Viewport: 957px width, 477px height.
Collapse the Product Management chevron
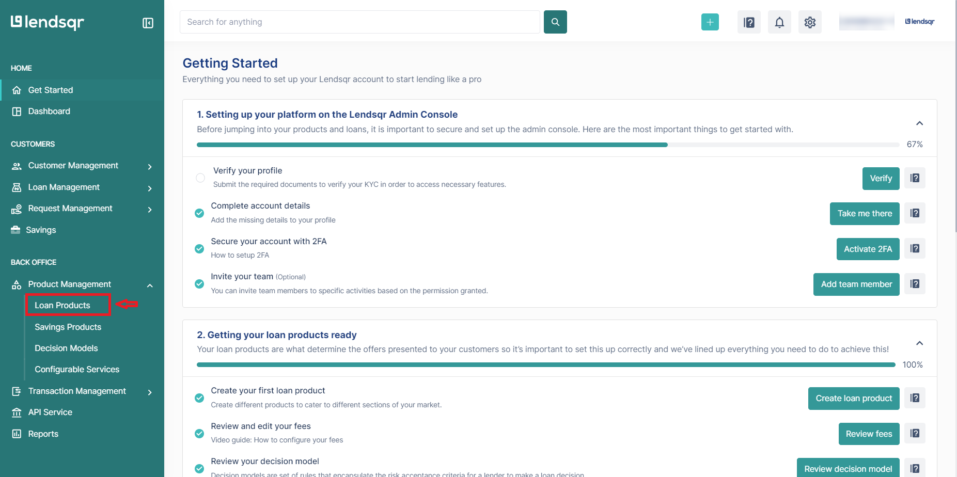coord(150,285)
